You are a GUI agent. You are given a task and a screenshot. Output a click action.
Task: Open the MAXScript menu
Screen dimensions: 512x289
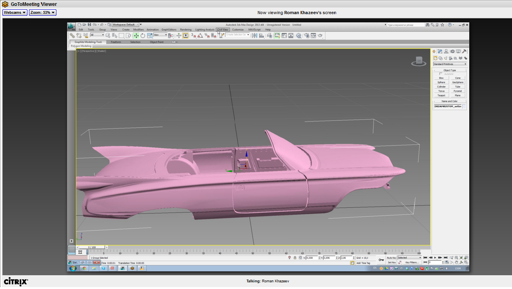[x=254, y=29]
